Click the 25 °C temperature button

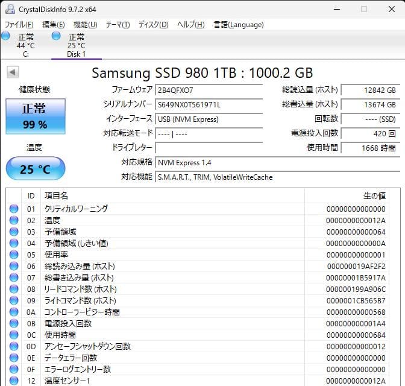pyautogui.click(x=36, y=168)
